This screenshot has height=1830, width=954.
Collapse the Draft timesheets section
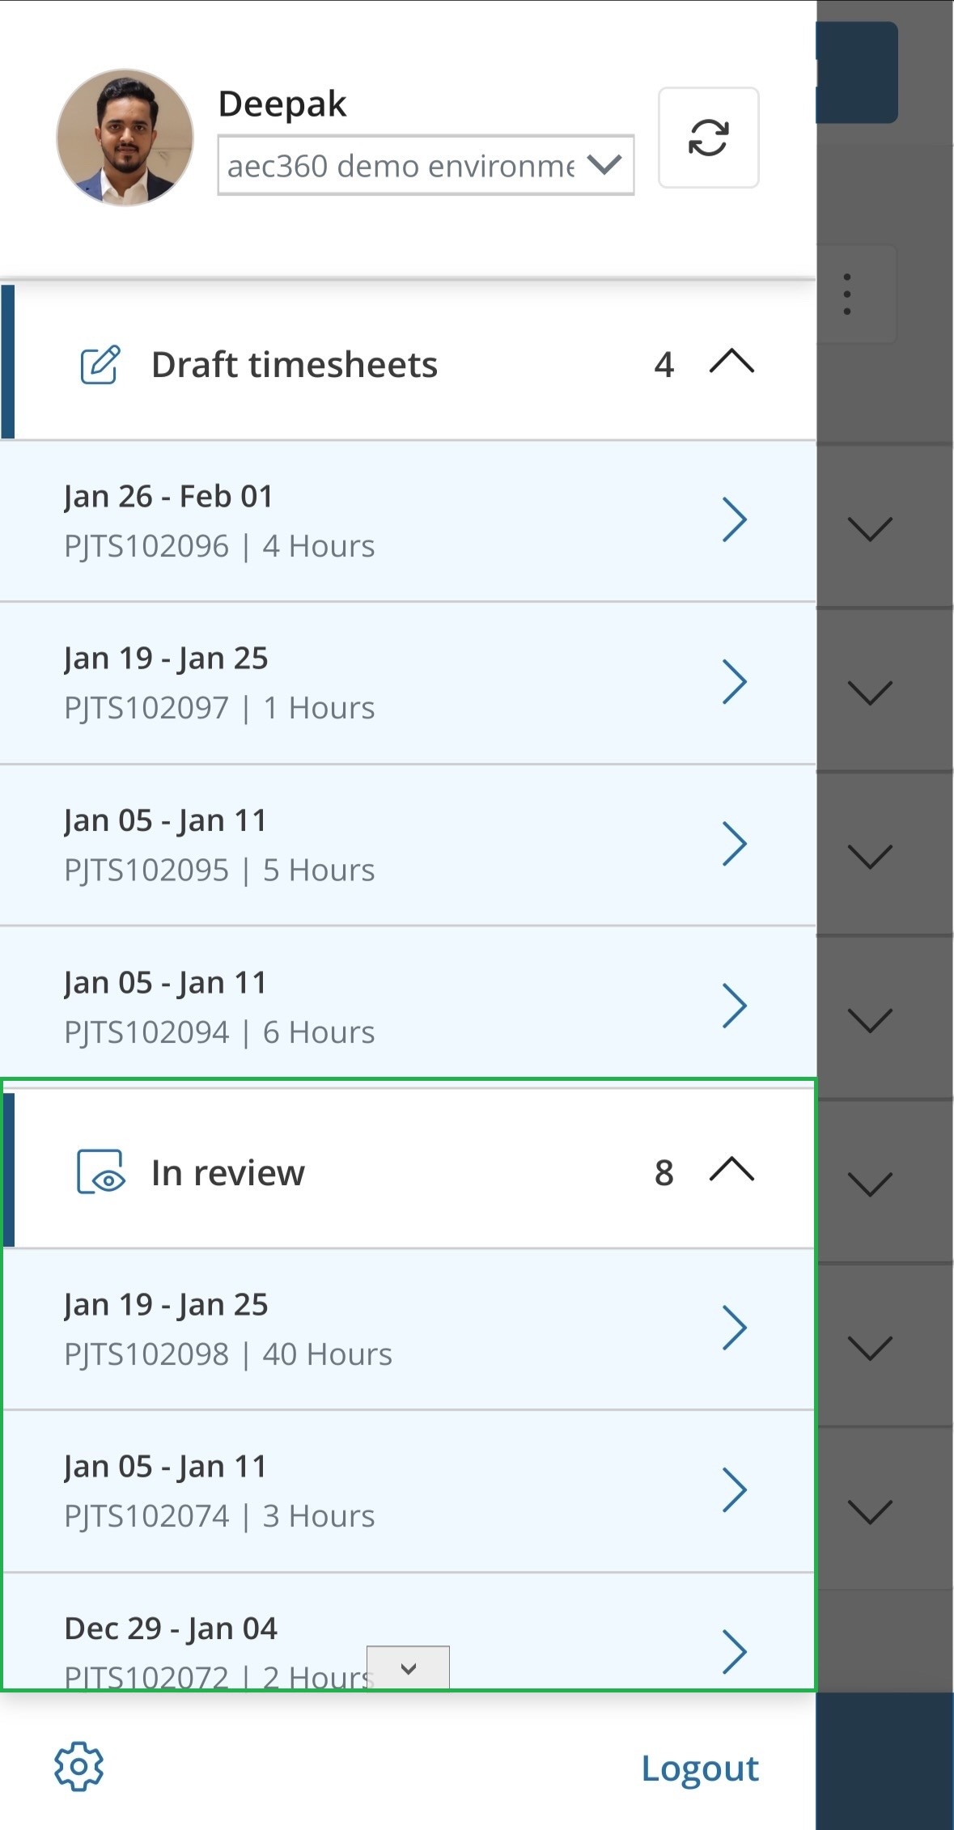pos(731,362)
